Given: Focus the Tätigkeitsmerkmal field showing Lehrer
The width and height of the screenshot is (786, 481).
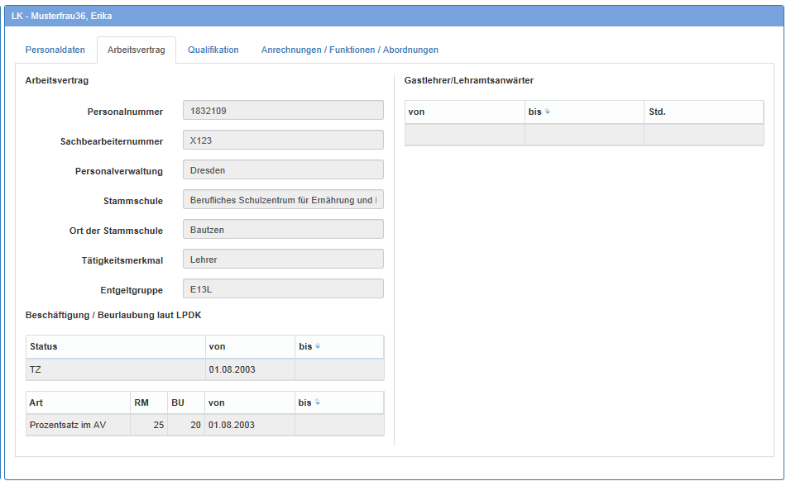Looking at the screenshot, I should pyautogui.click(x=283, y=260).
